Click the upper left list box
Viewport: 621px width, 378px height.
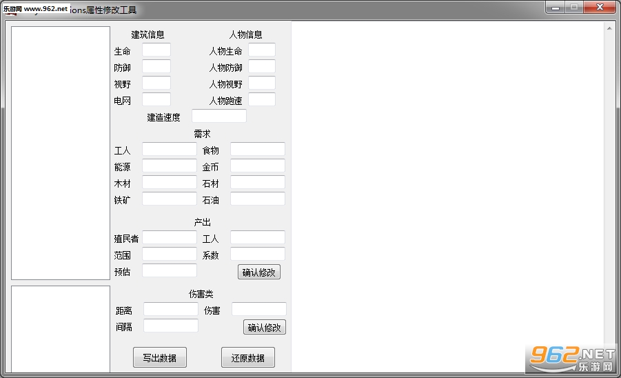(x=61, y=153)
